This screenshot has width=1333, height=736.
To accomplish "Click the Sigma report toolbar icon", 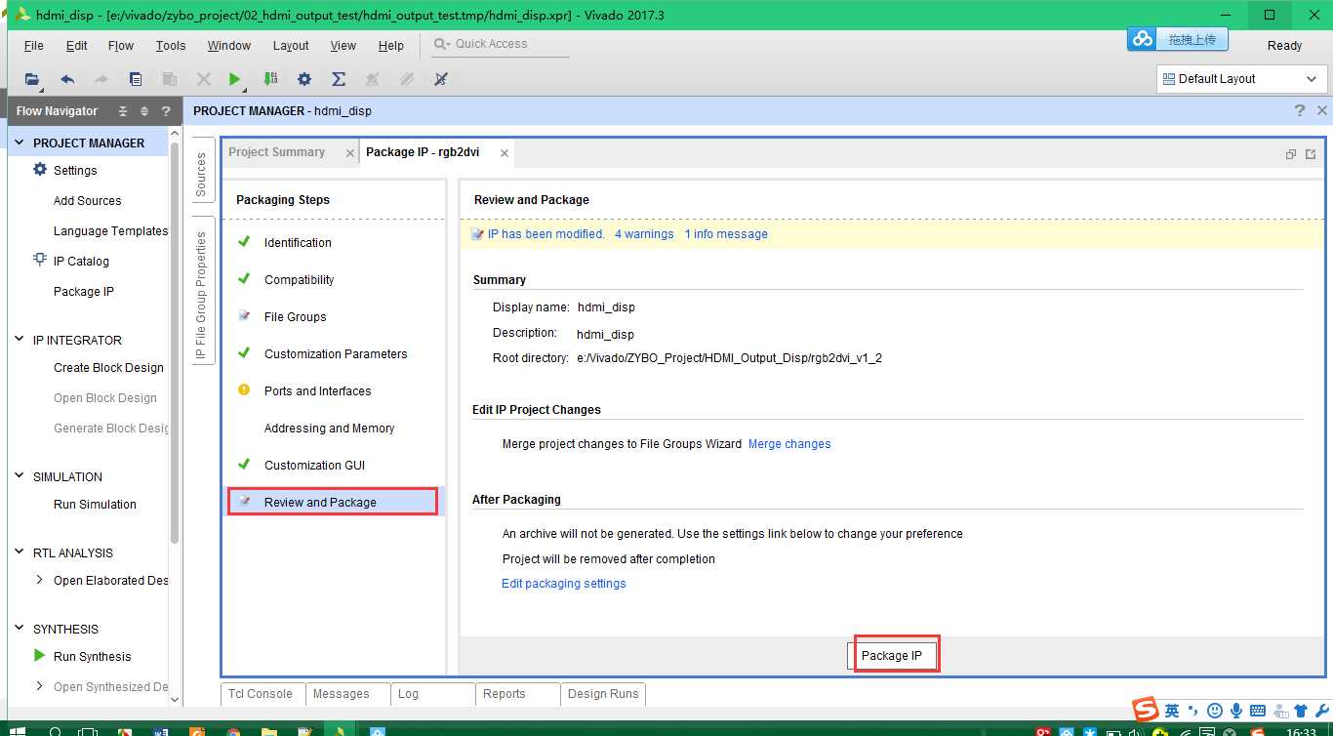I will 339,79.
